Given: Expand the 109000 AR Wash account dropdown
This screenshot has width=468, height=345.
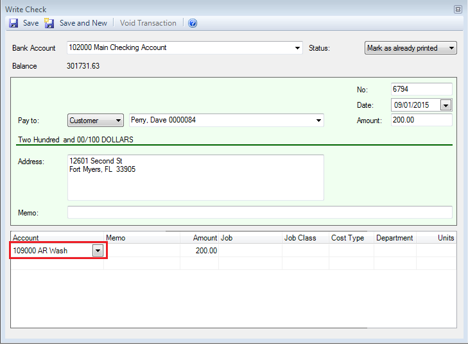Looking at the screenshot, I should click(x=97, y=251).
